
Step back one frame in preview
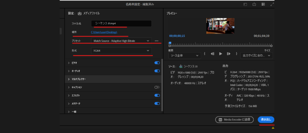pyautogui.click(x=212, y=54)
